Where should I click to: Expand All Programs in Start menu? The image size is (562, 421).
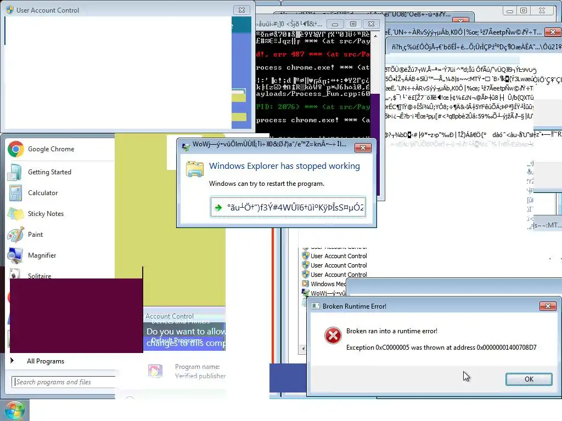(x=45, y=361)
